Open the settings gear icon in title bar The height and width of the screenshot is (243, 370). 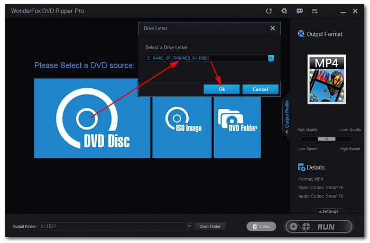284,11
